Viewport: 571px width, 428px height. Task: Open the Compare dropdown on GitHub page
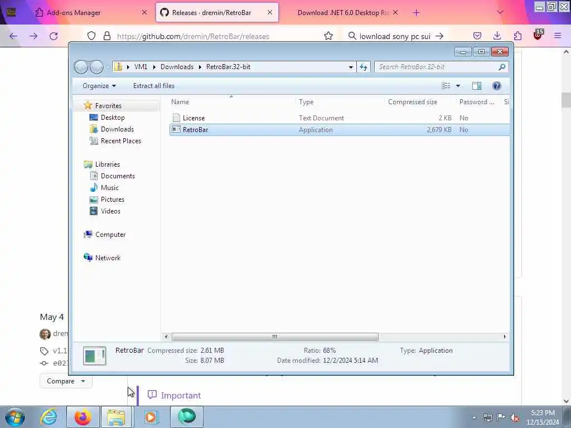tap(66, 381)
